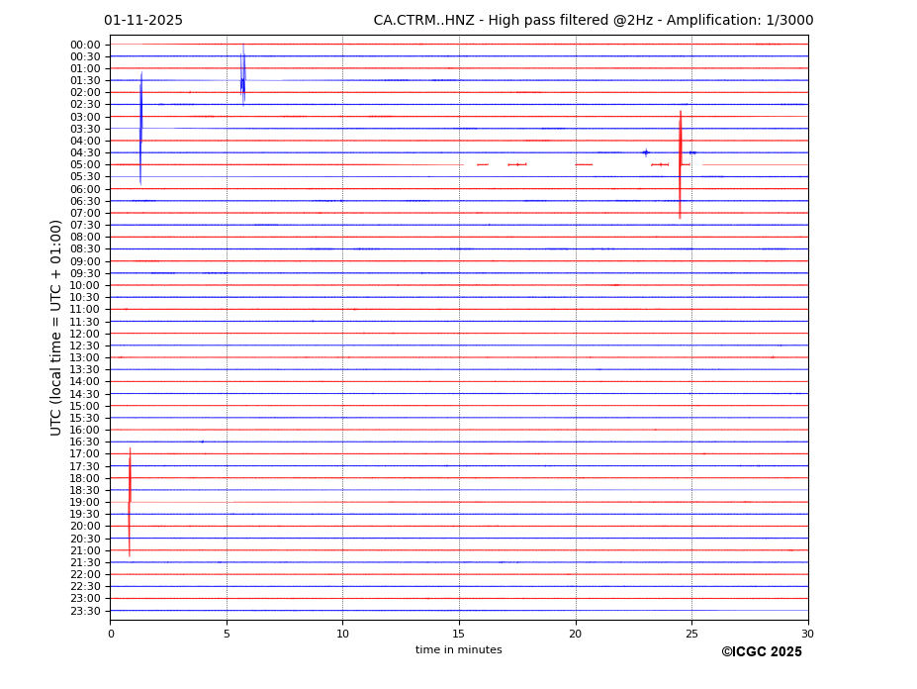
Task: Click the CA.CTRM..HNZ chart title
Action: pyautogui.click(x=593, y=21)
